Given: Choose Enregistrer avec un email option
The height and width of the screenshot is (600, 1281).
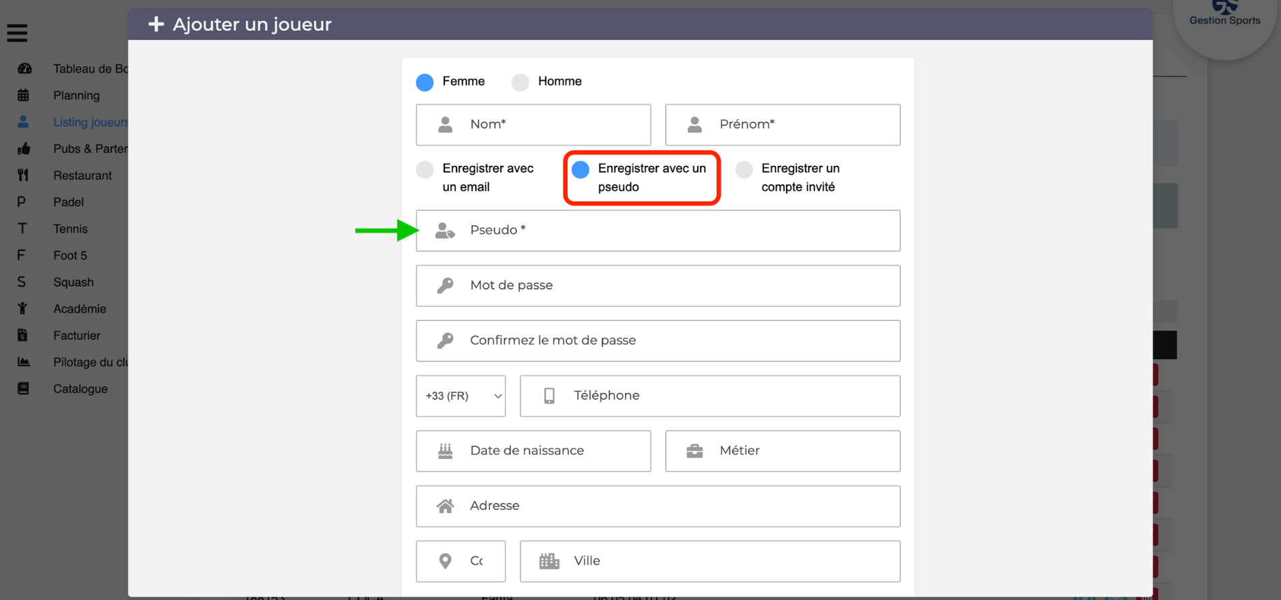Looking at the screenshot, I should [425, 169].
